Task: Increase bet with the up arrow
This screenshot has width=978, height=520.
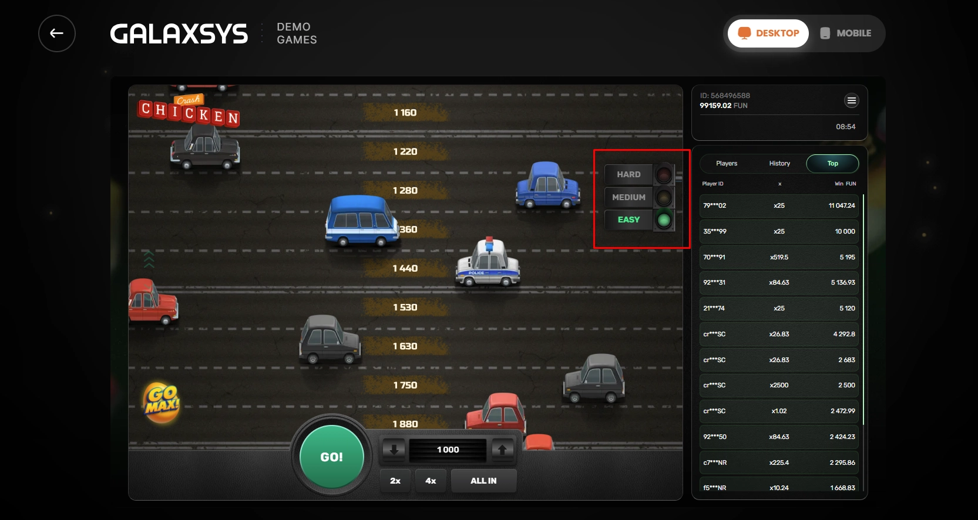Action: tap(502, 450)
